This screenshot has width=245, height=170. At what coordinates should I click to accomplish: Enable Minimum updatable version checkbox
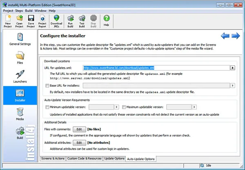pos(47,107)
